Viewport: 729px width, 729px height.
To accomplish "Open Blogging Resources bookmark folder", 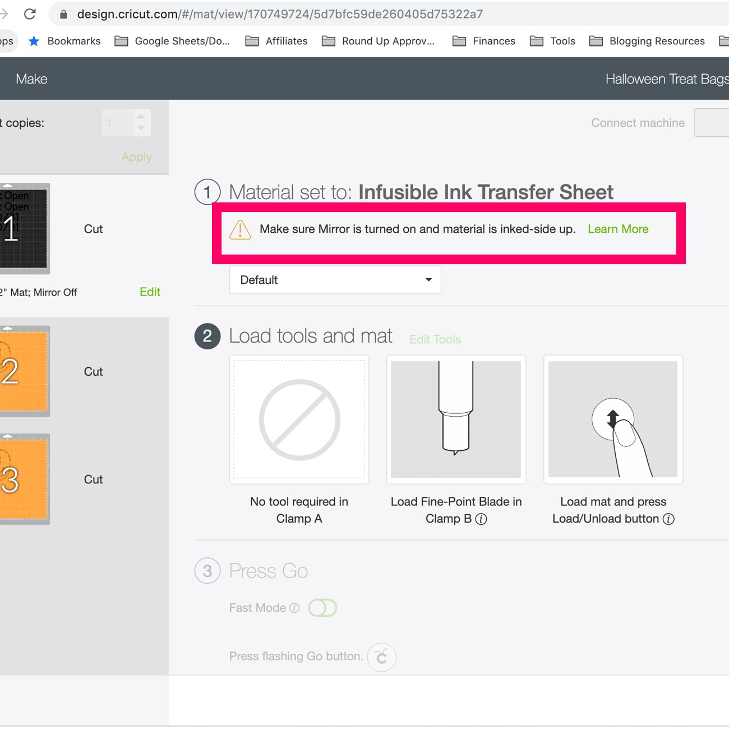I will (x=647, y=41).
